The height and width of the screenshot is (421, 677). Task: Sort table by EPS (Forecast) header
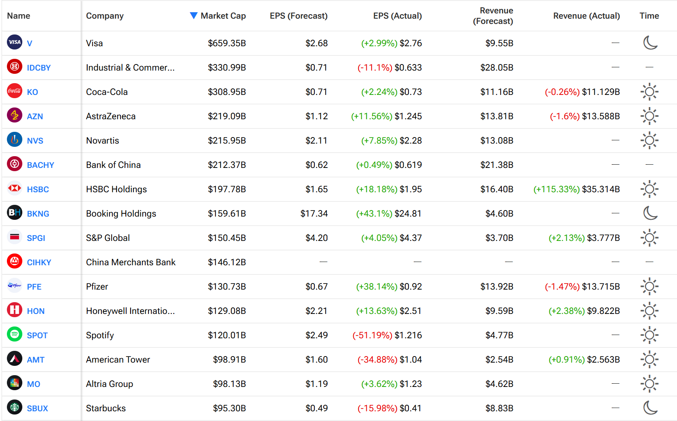[299, 16]
